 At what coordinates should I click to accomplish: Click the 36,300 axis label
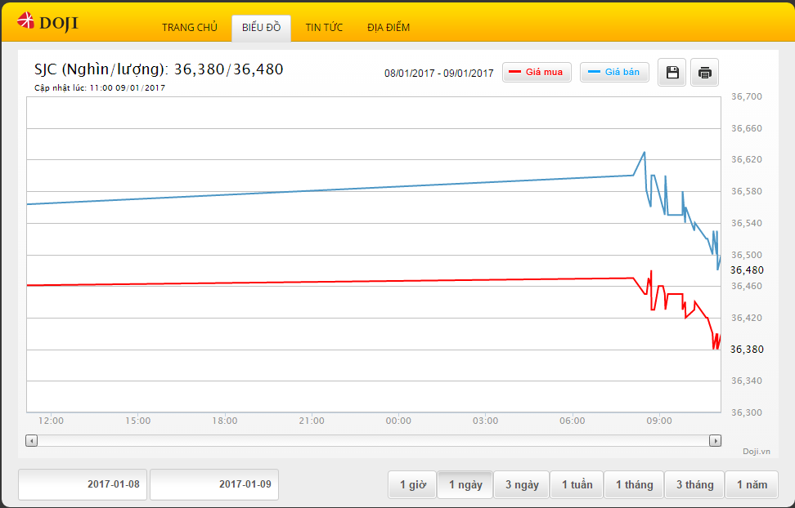point(746,412)
